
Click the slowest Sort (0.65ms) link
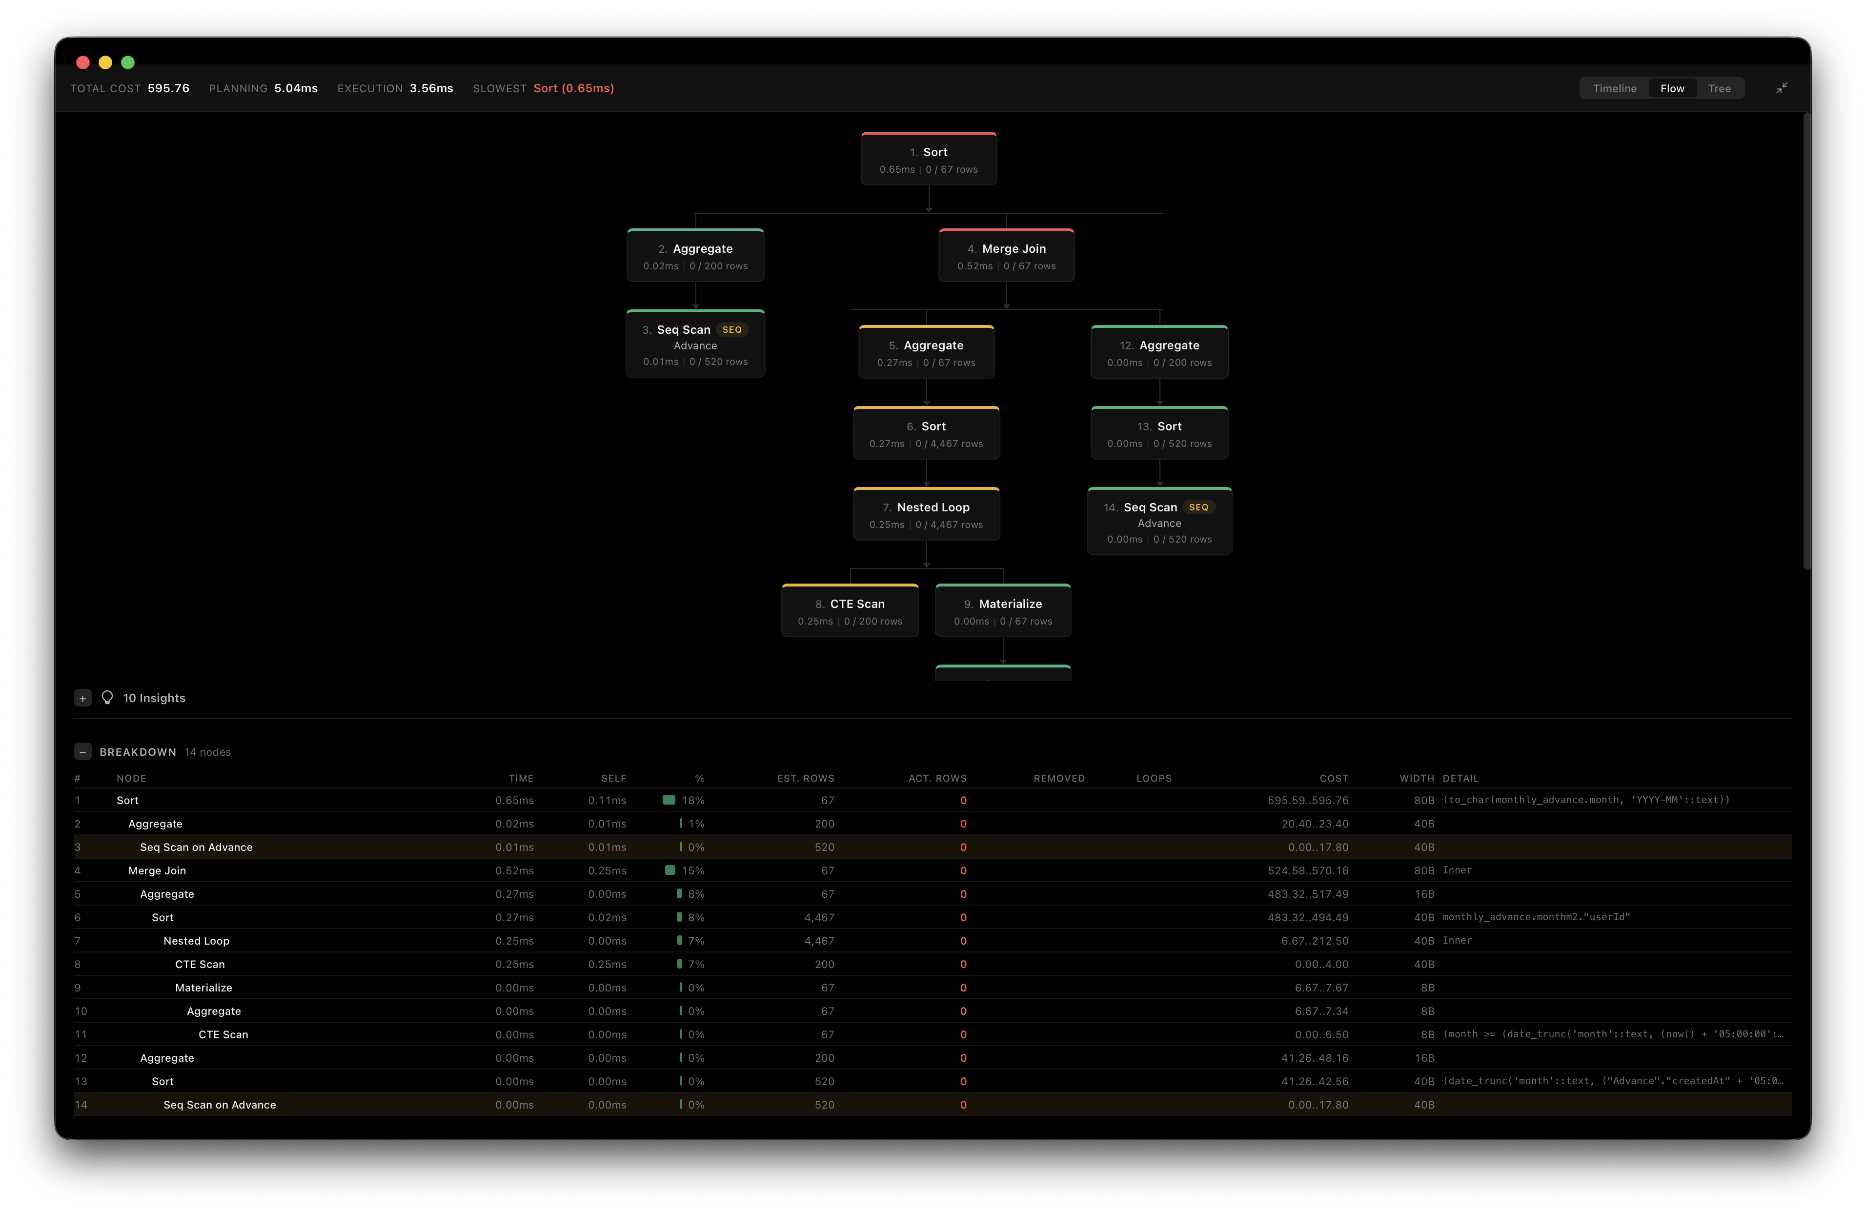[573, 89]
